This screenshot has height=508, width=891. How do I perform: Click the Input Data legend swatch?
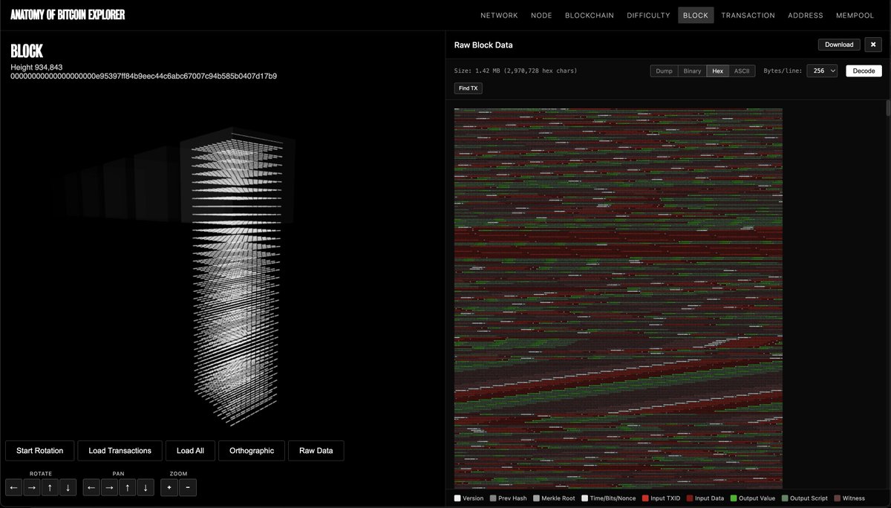pyautogui.click(x=689, y=498)
